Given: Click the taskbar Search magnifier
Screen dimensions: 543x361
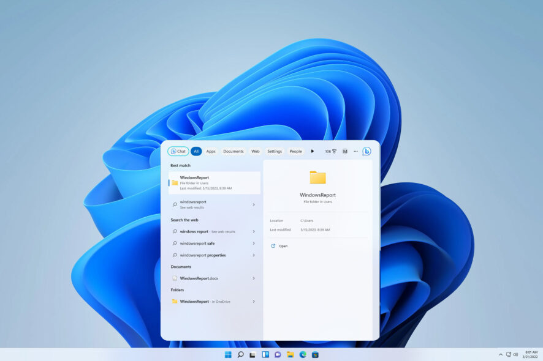Looking at the screenshot, I should pos(240,354).
